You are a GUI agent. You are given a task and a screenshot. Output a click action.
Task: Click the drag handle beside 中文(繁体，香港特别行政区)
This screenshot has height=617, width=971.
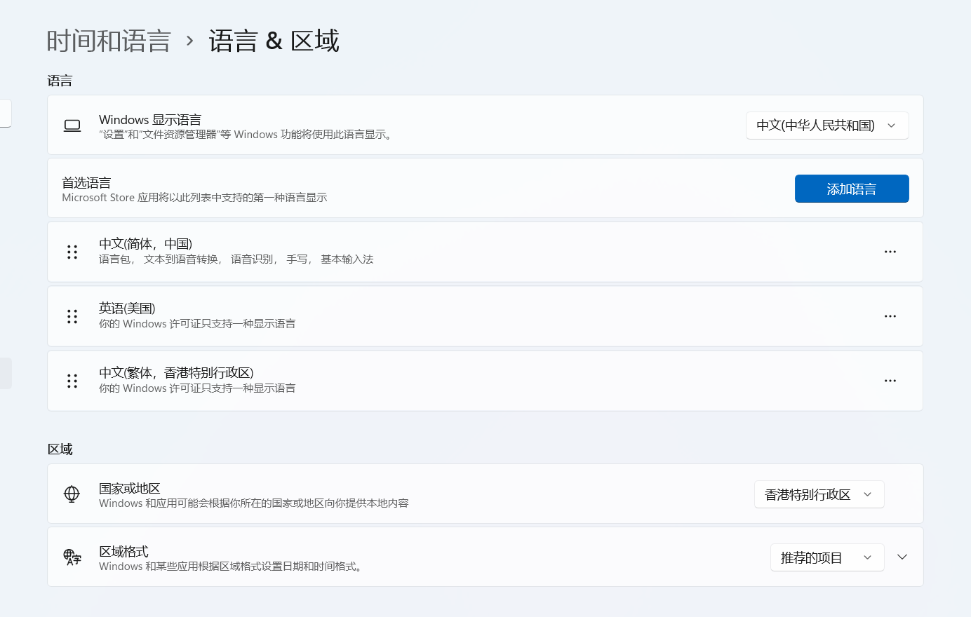click(x=72, y=381)
